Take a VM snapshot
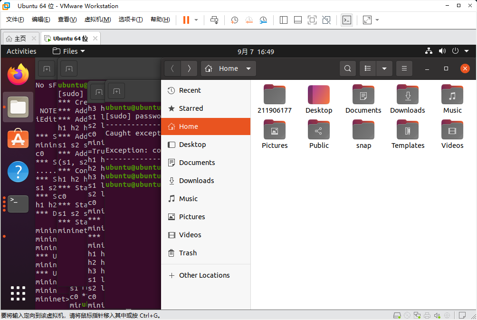The image size is (477, 320). pos(234,20)
